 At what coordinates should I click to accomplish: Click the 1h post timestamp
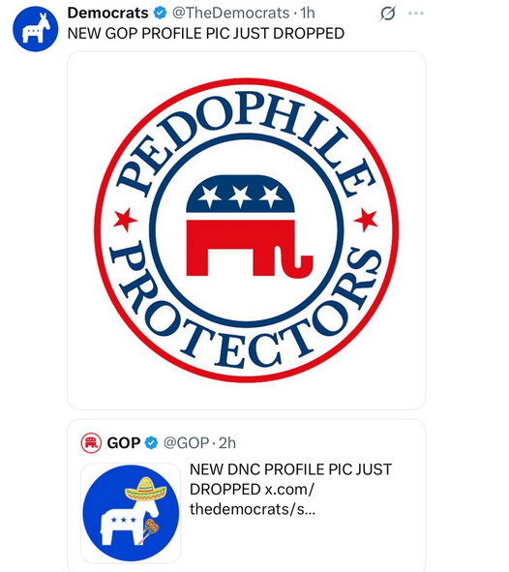(307, 14)
